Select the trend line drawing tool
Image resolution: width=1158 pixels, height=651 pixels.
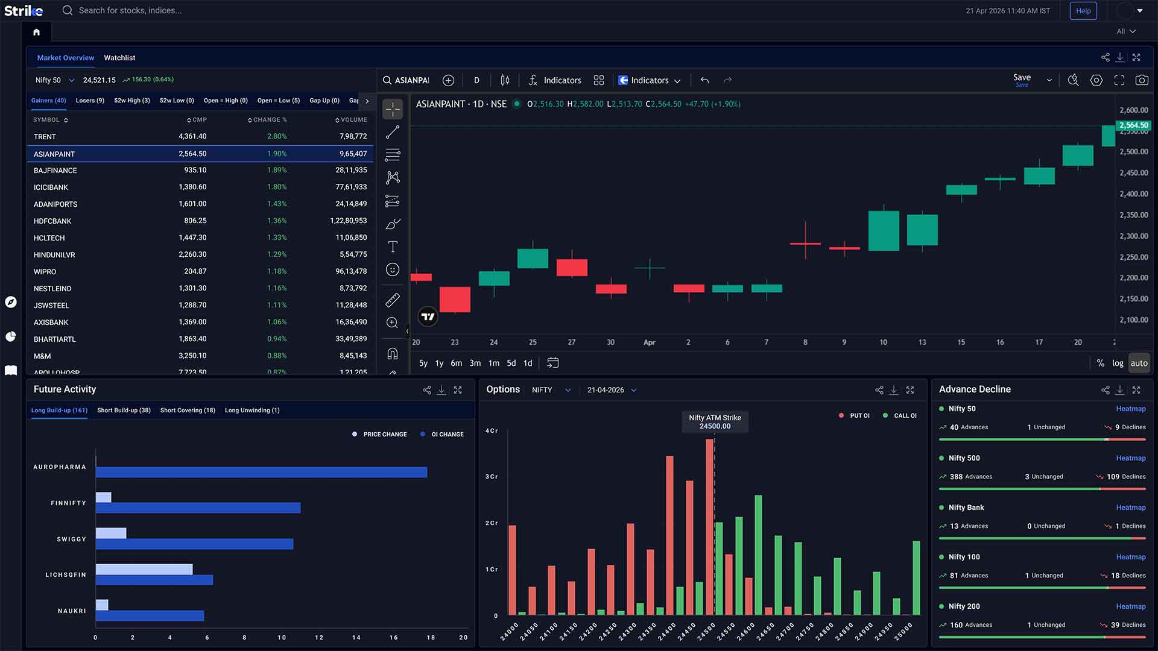(x=393, y=132)
